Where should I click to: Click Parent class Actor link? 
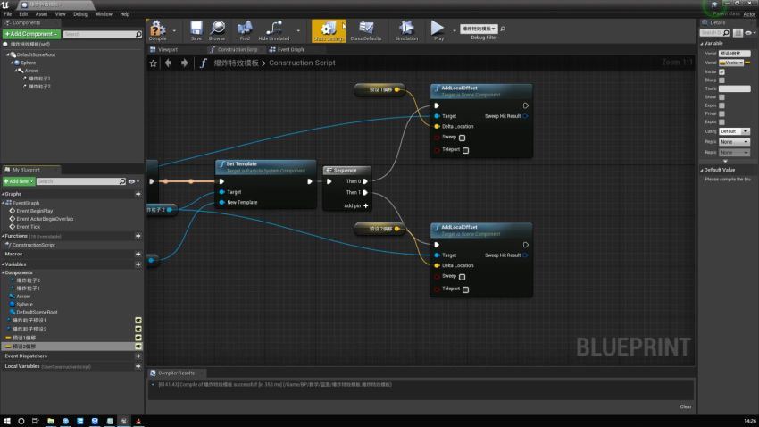coord(749,14)
